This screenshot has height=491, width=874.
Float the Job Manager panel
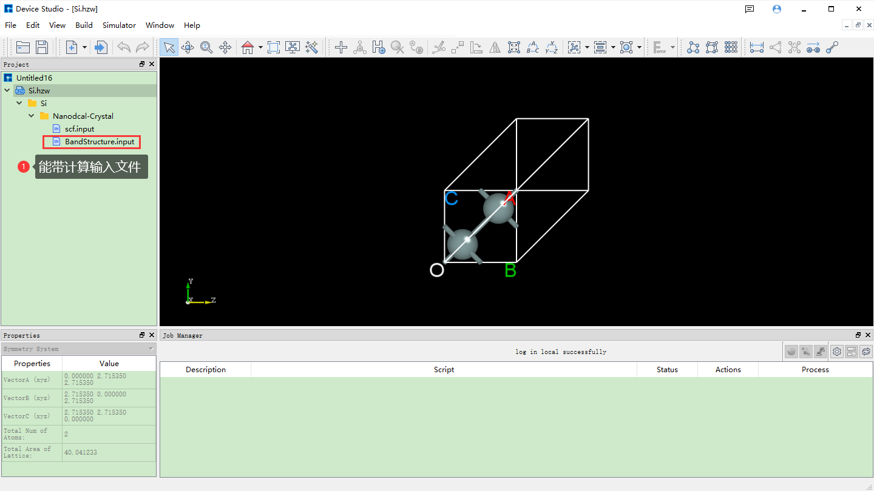858,335
